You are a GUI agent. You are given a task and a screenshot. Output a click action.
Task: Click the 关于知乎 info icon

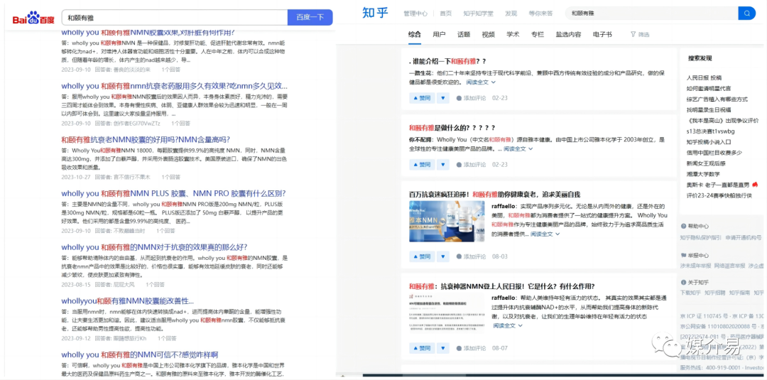tap(682, 282)
